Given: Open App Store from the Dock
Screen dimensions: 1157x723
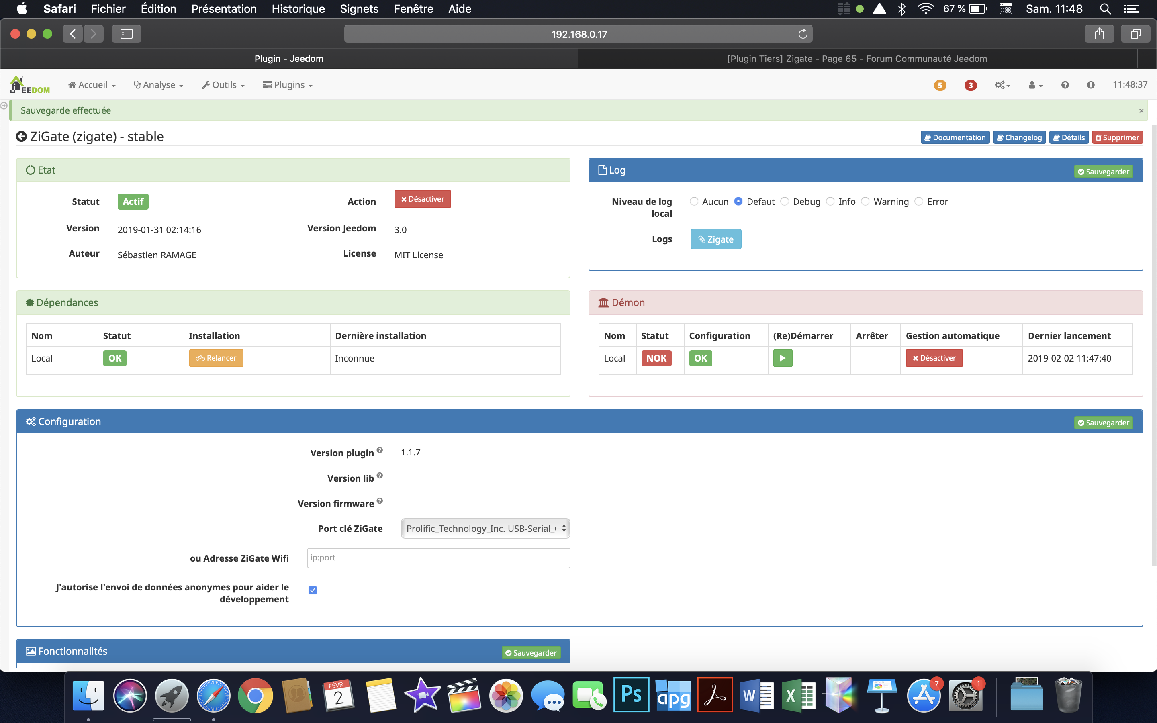Looking at the screenshot, I should point(923,695).
